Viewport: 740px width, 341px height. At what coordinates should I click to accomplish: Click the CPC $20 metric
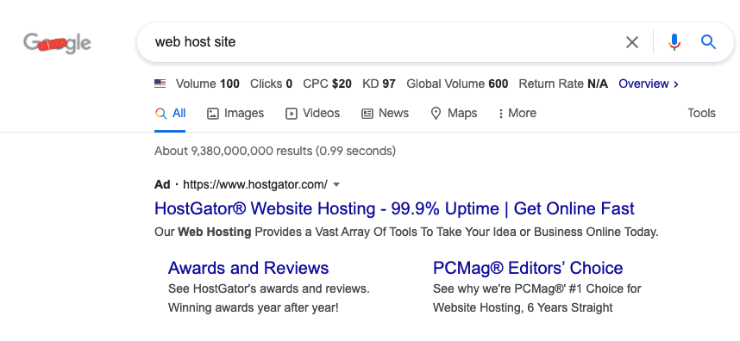[327, 84]
